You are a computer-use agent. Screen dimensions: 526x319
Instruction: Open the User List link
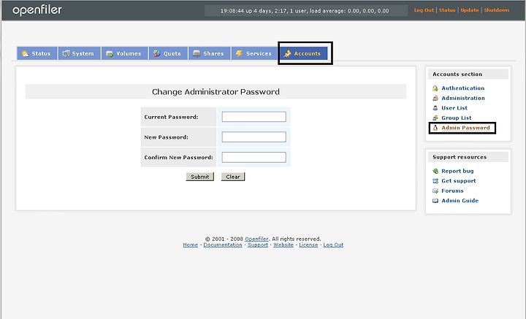tap(454, 108)
